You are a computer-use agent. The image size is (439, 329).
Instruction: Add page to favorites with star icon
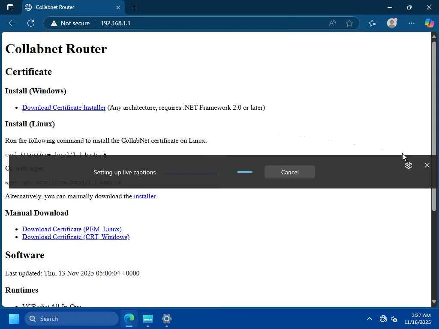coord(349,23)
